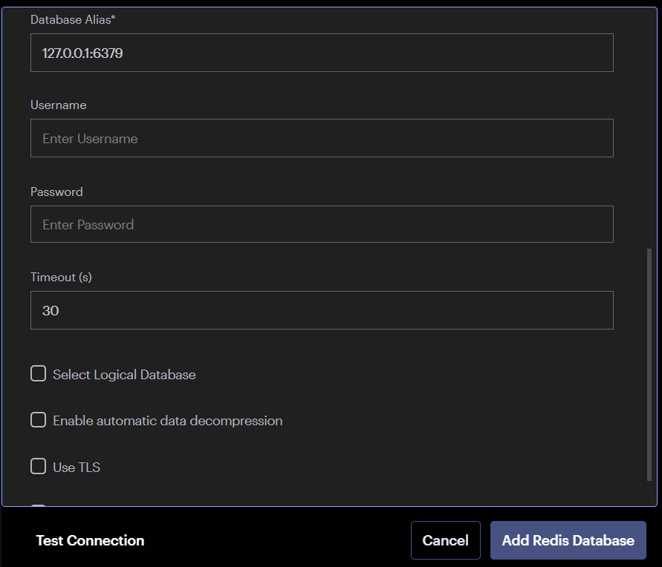Cancel the add database dialog
This screenshot has height=567, width=662.
click(x=445, y=540)
